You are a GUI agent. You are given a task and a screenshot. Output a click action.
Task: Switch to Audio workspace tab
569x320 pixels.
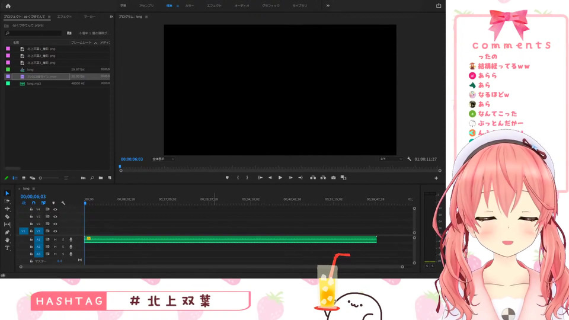[x=242, y=6]
